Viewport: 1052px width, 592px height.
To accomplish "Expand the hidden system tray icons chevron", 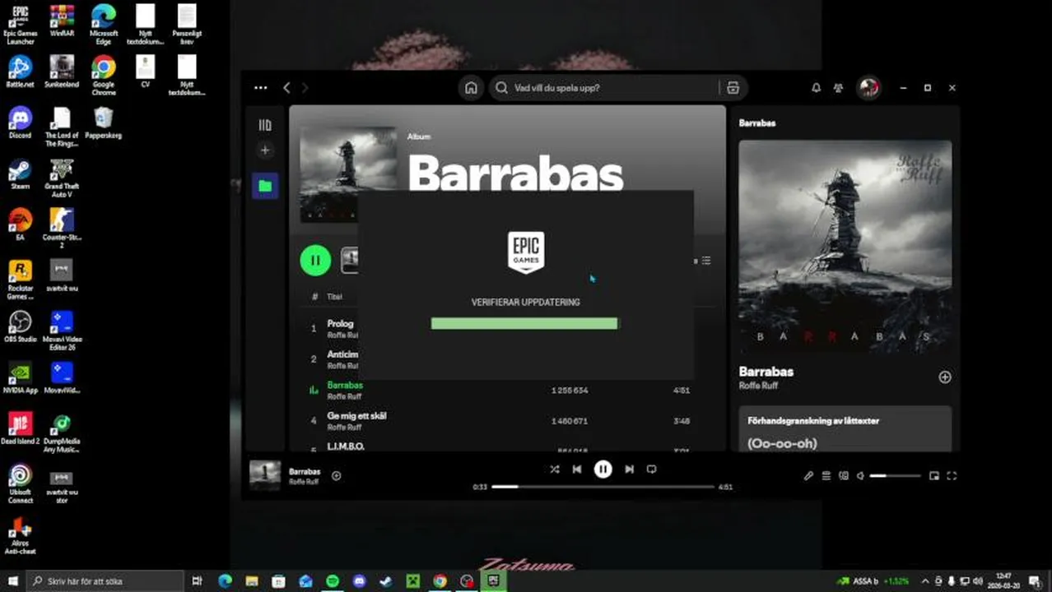I will click(925, 581).
